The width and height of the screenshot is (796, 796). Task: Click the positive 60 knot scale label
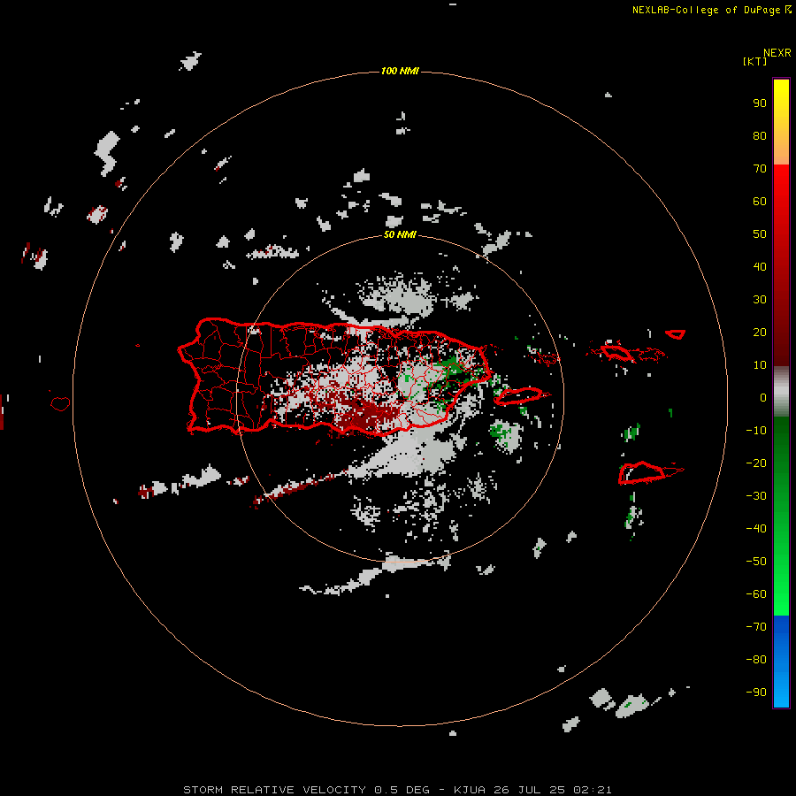pyautogui.click(x=760, y=201)
